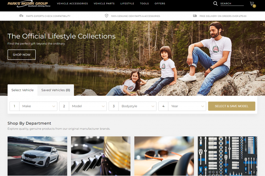Image resolution: width=265 pixels, height=176 pixels.
Task: Open the white BMW car department thumbnail
Action: (37, 156)
